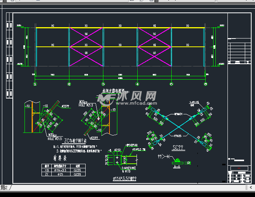Click the XG row in the material table

click(x=47, y=170)
